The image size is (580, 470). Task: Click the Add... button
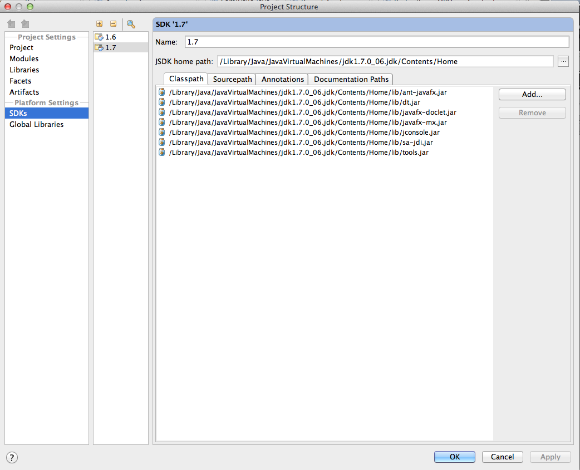[x=532, y=94]
